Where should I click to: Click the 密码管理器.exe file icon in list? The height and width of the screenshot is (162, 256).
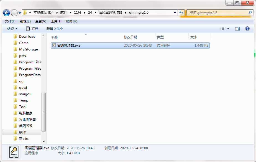[54, 45]
